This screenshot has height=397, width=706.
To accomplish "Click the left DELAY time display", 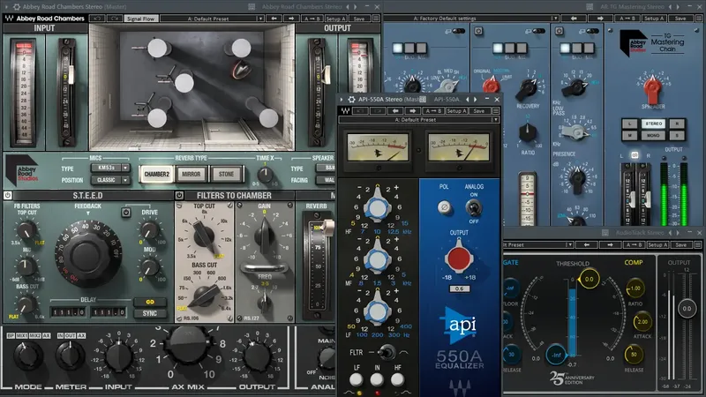I will point(68,312).
